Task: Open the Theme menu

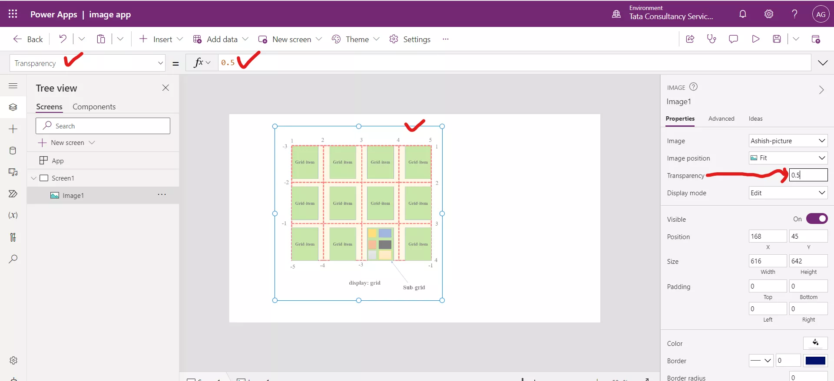Action: (x=355, y=39)
